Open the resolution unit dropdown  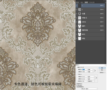91,81
